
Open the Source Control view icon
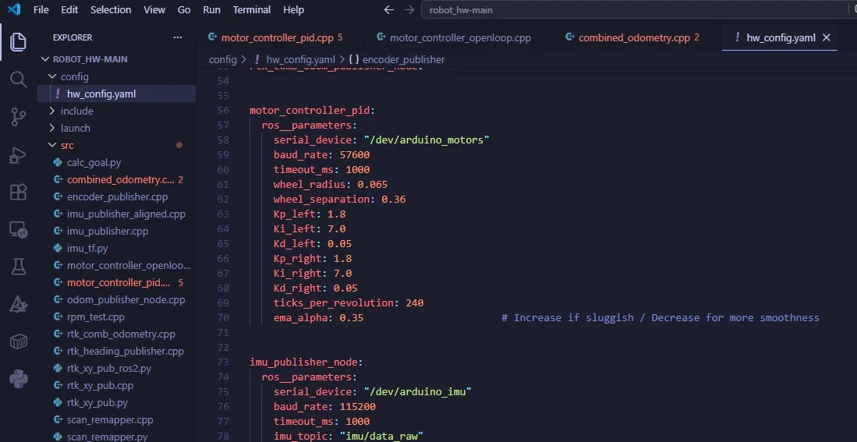click(18, 117)
